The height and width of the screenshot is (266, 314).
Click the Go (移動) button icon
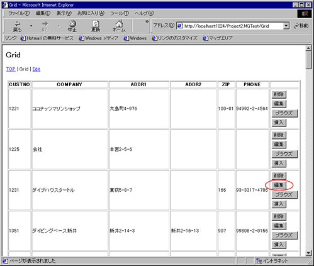point(301,26)
